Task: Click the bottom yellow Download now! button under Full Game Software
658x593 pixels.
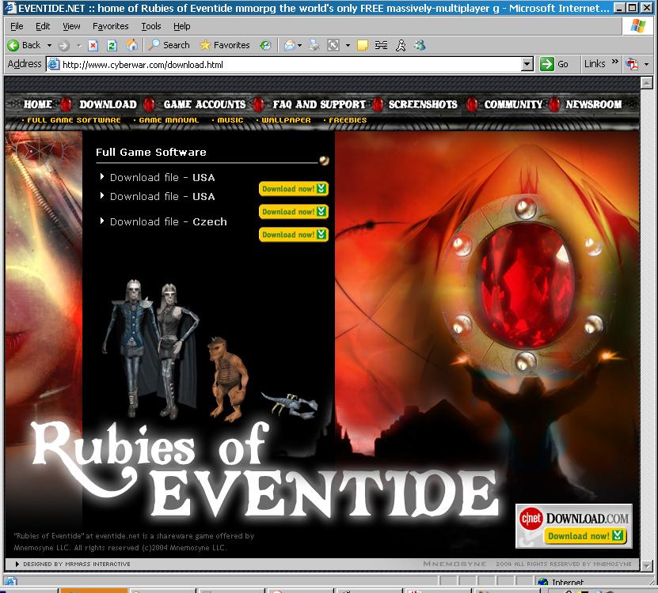Action: coord(294,235)
